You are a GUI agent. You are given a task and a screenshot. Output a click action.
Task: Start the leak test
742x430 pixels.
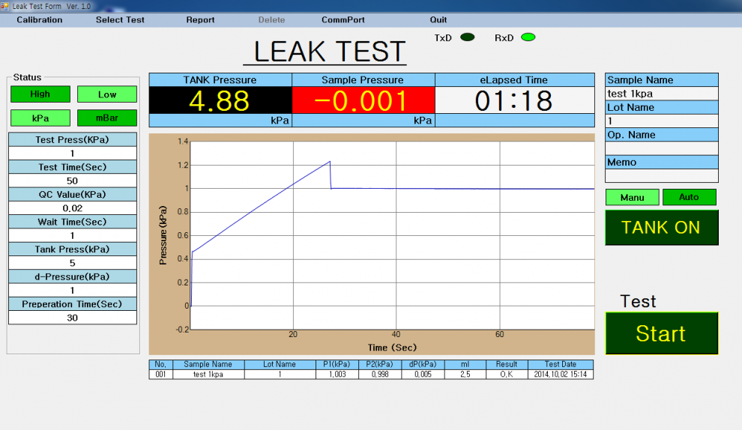pos(662,333)
